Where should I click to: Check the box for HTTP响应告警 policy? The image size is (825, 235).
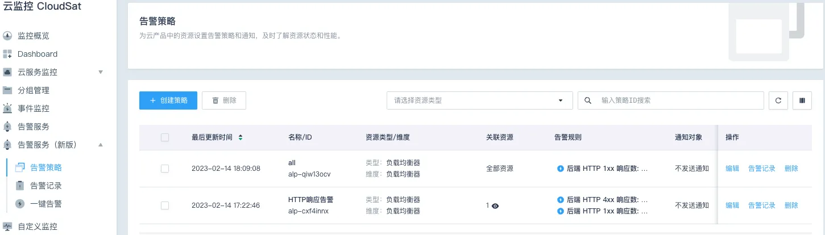pos(165,205)
